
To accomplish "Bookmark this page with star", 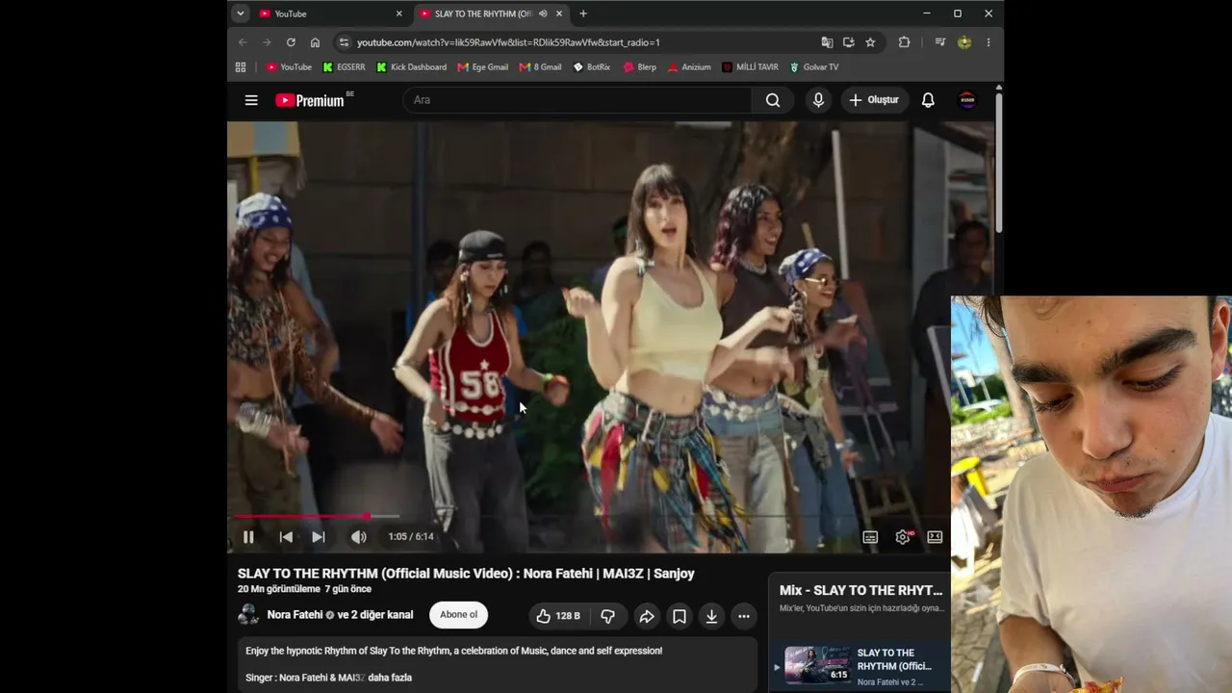I will click(870, 42).
